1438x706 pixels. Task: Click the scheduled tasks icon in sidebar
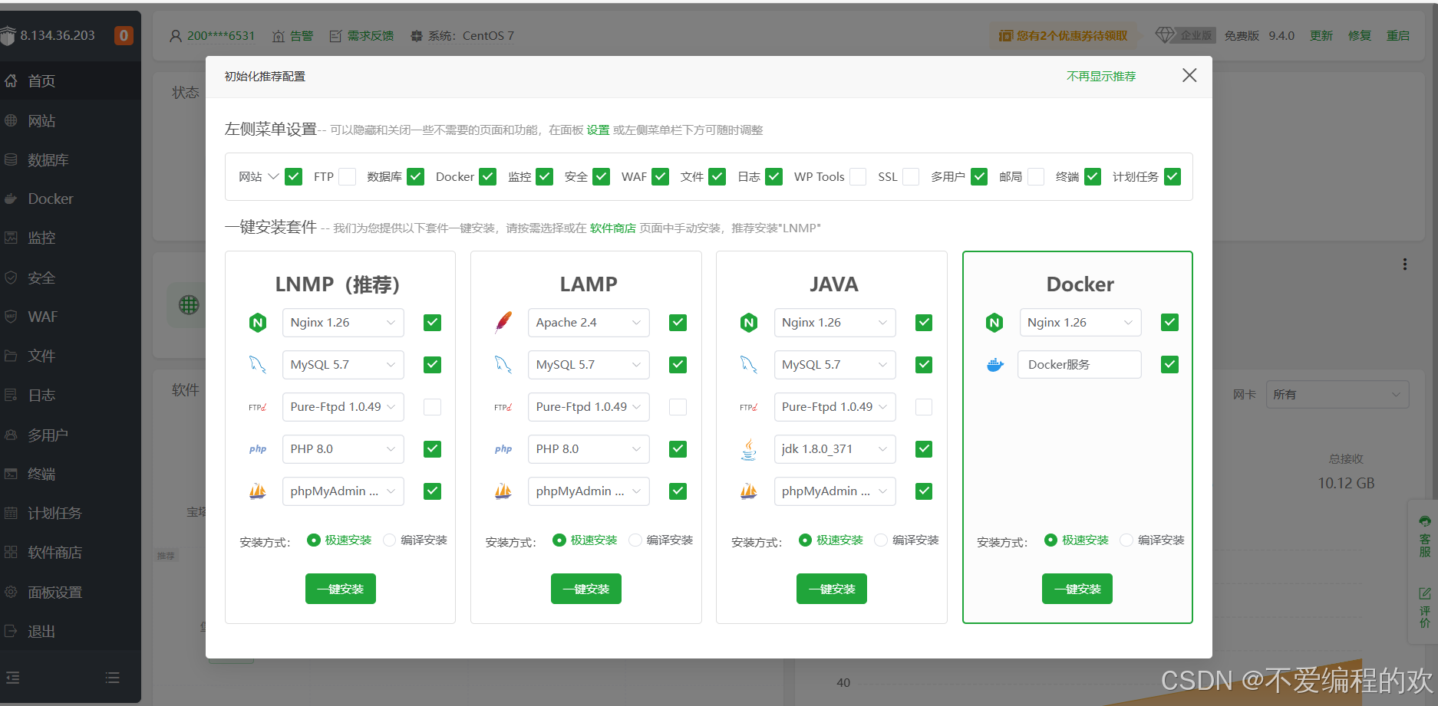click(x=11, y=513)
